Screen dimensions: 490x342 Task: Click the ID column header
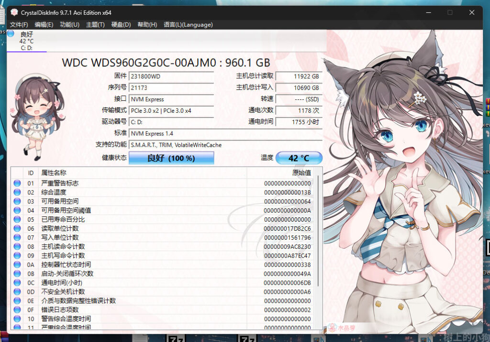point(31,173)
